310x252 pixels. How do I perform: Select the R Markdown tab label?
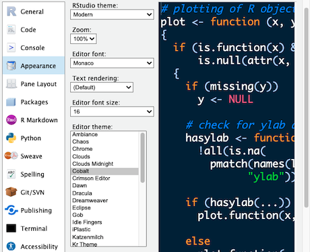pos(39,120)
